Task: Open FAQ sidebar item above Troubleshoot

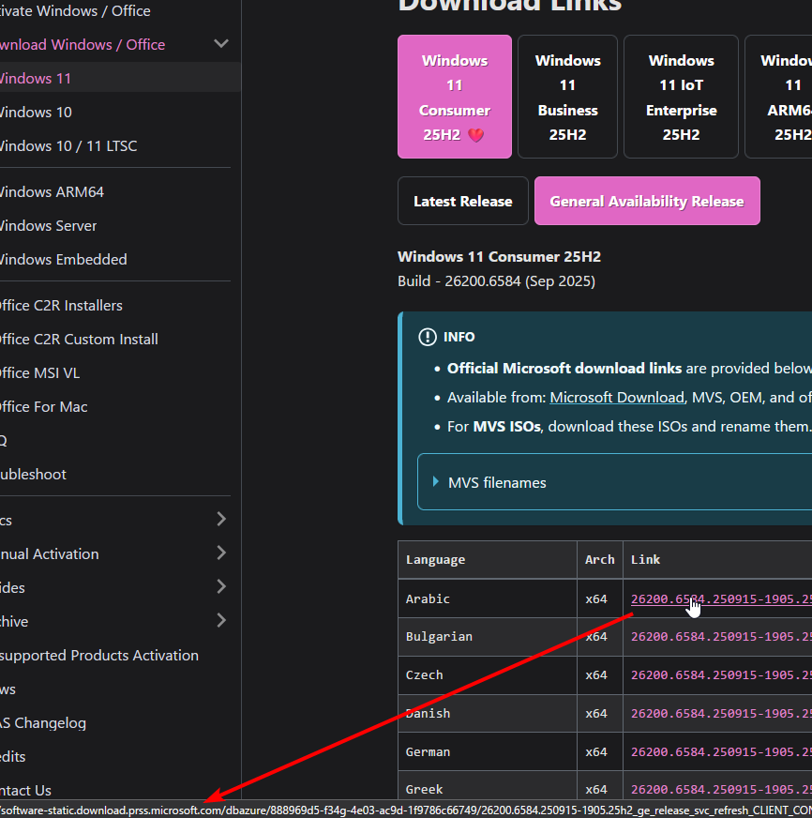Action: click(x=4, y=441)
